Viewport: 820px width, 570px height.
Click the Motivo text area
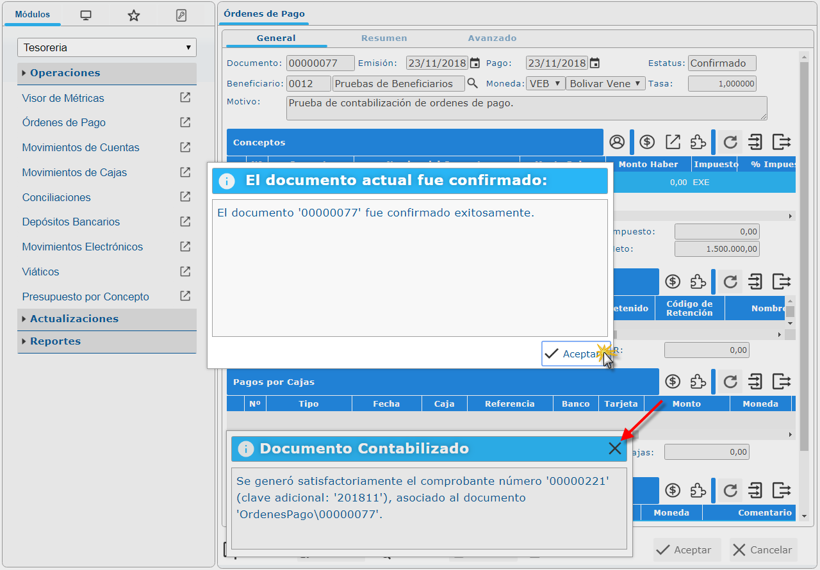tap(526, 108)
